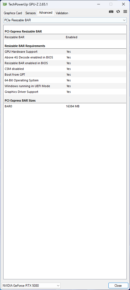
Task: Open the hamburger menu icon
Action: (125, 11)
